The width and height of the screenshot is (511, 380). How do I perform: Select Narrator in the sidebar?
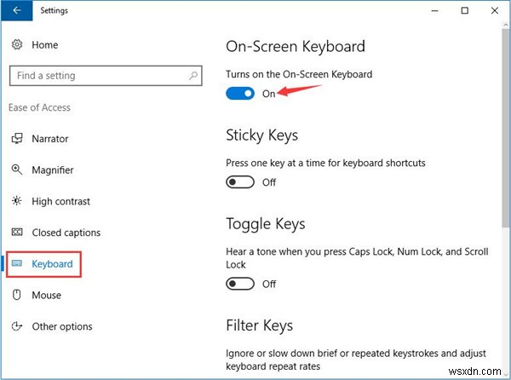click(50, 139)
